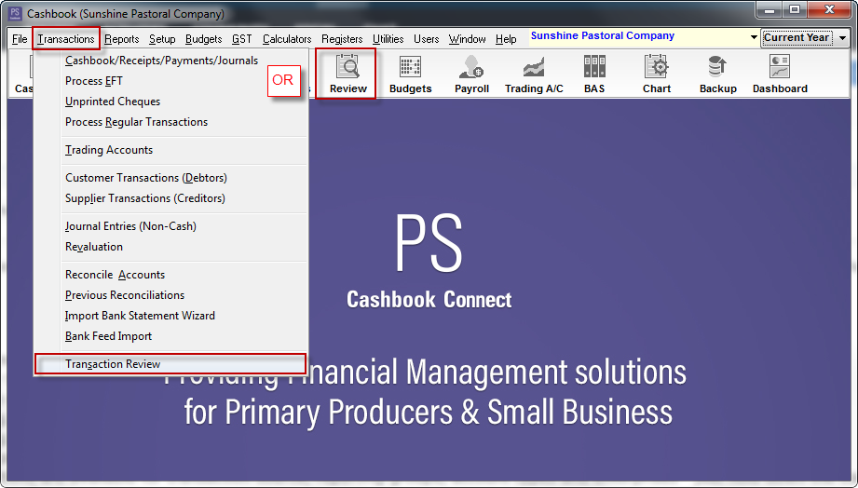Select Unprinted Cheques menu entry

click(x=170, y=102)
